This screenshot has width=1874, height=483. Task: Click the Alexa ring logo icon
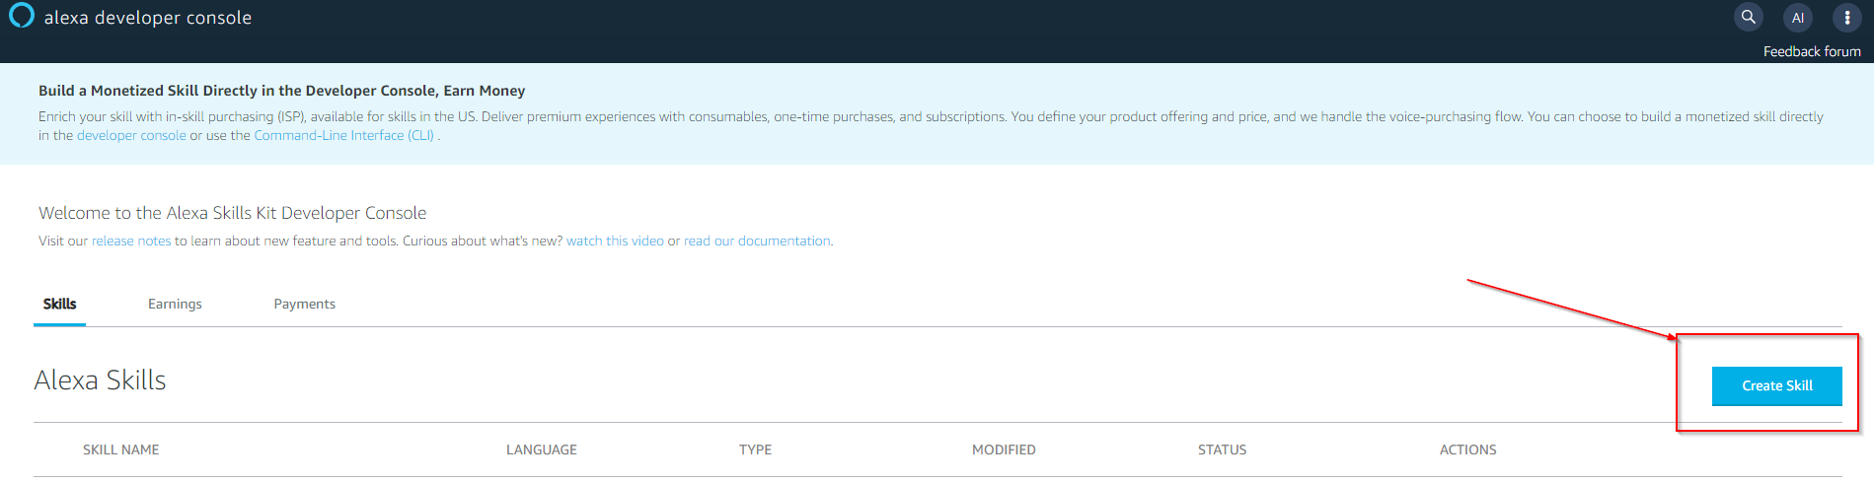(x=21, y=16)
